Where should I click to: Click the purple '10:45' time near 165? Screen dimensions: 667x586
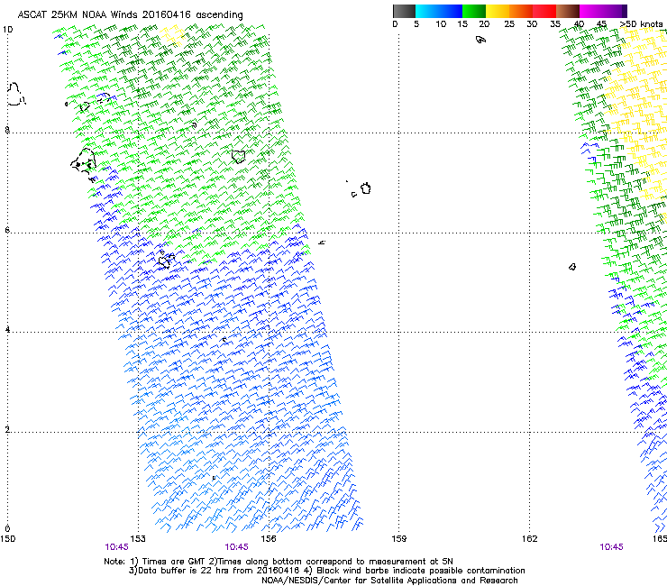tap(611, 547)
